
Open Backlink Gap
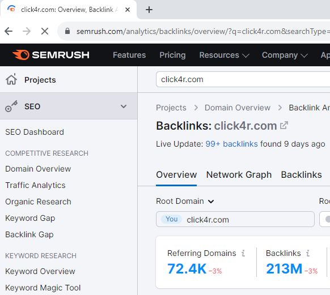click(29, 234)
